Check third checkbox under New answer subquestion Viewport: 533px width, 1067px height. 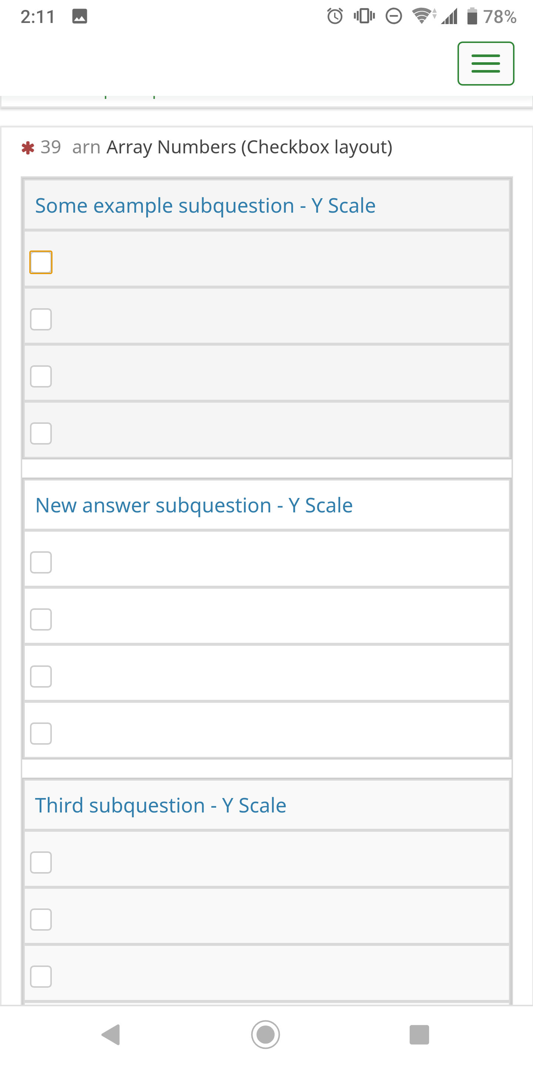click(41, 677)
